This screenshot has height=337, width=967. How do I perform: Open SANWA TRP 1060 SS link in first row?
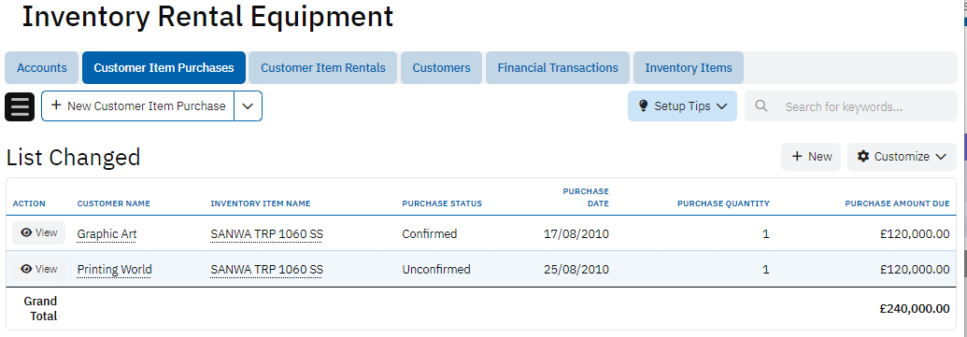pos(266,234)
